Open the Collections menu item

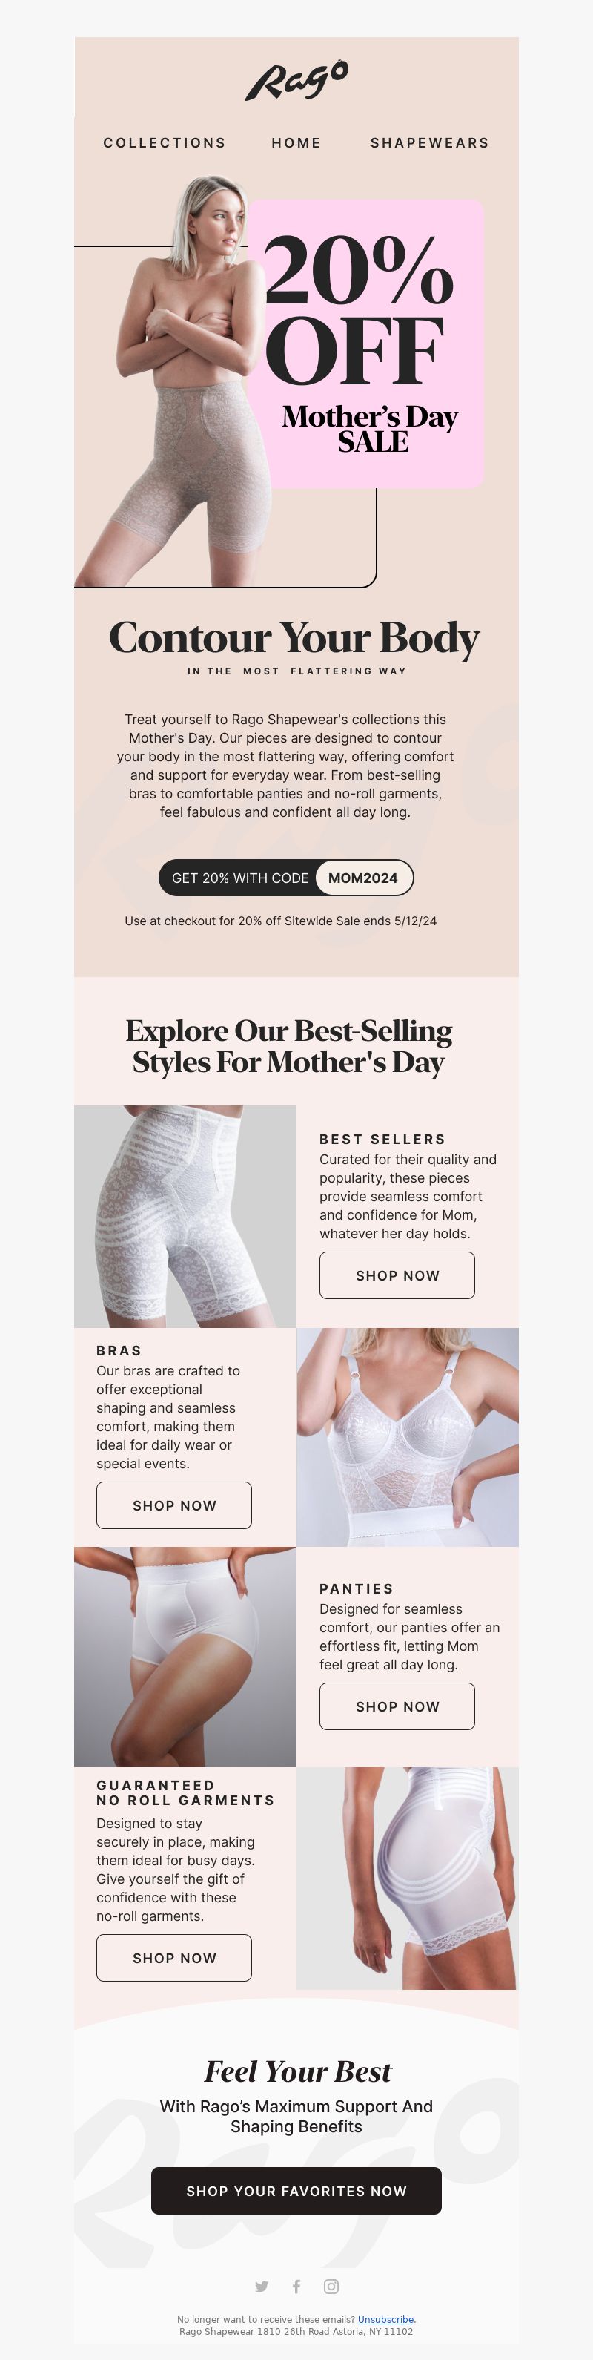tap(165, 143)
